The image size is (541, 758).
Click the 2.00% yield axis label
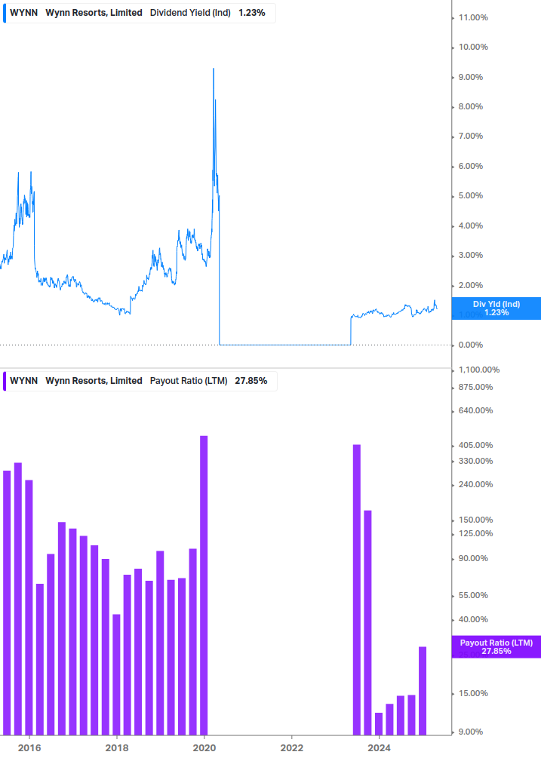point(471,285)
